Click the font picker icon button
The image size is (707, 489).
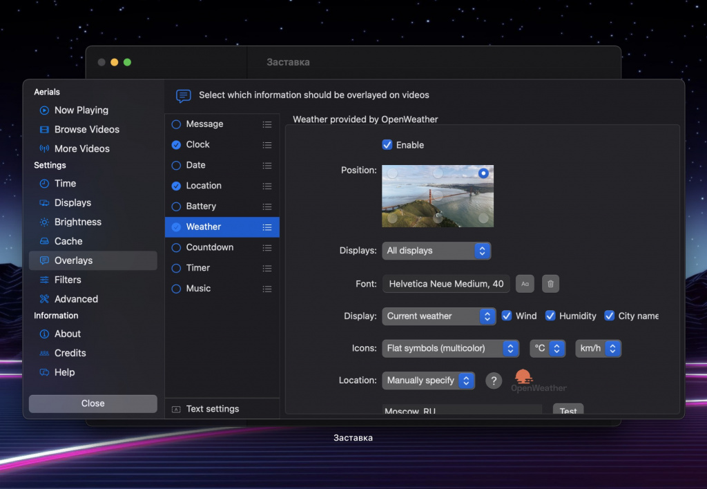(525, 283)
